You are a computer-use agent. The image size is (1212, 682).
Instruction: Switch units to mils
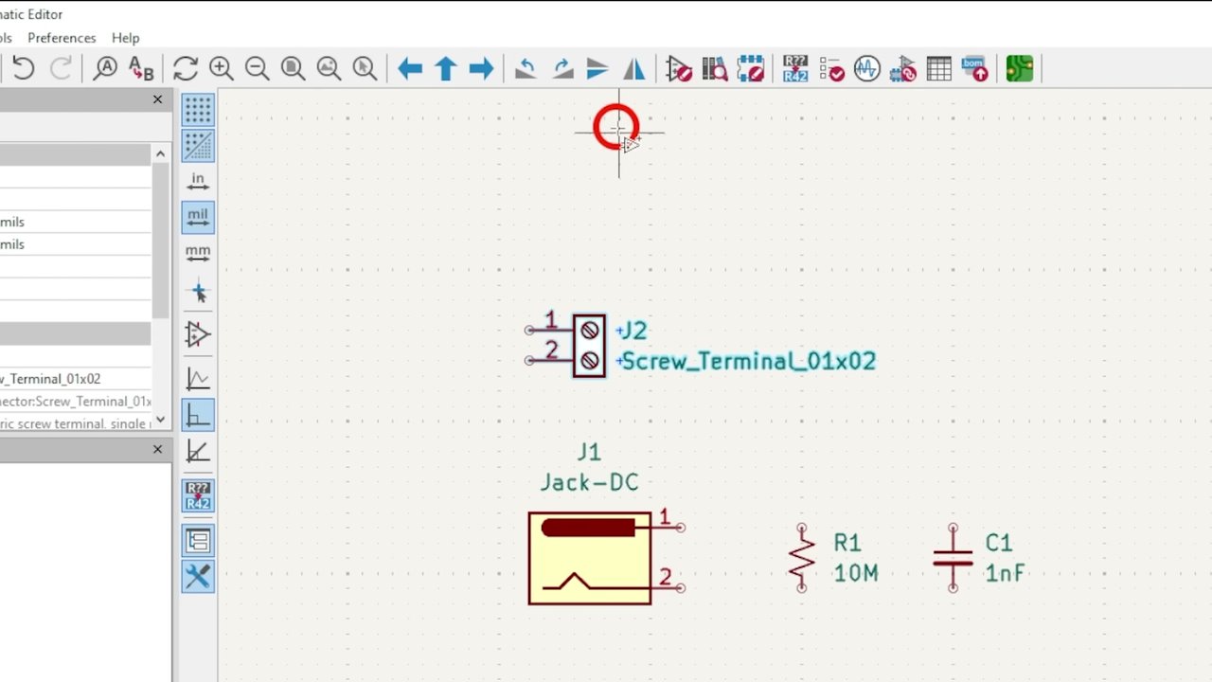pyautogui.click(x=198, y=218)
